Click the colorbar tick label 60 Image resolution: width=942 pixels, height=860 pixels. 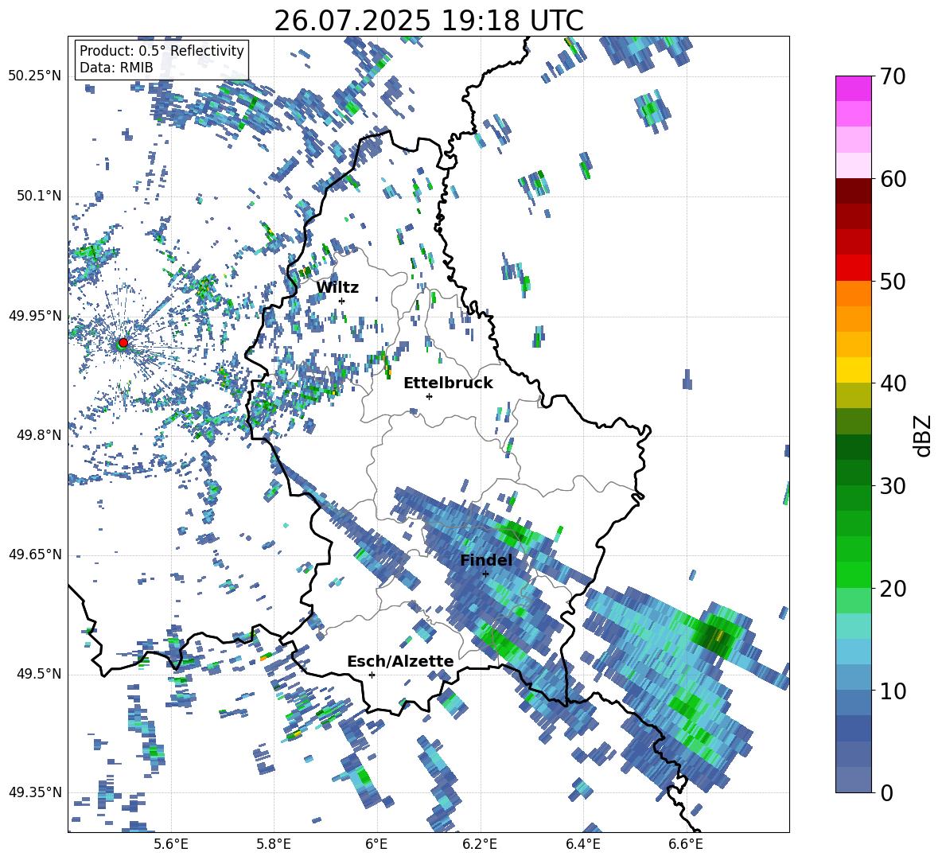coord(893,179)
